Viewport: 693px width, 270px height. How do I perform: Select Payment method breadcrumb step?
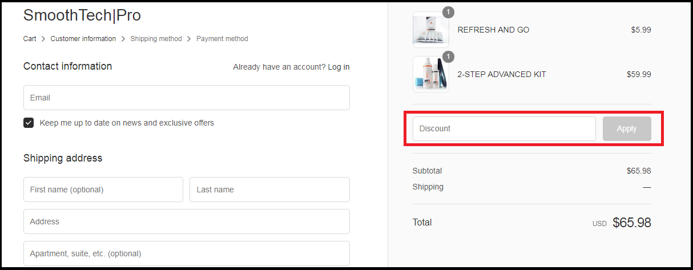(222, 39)
